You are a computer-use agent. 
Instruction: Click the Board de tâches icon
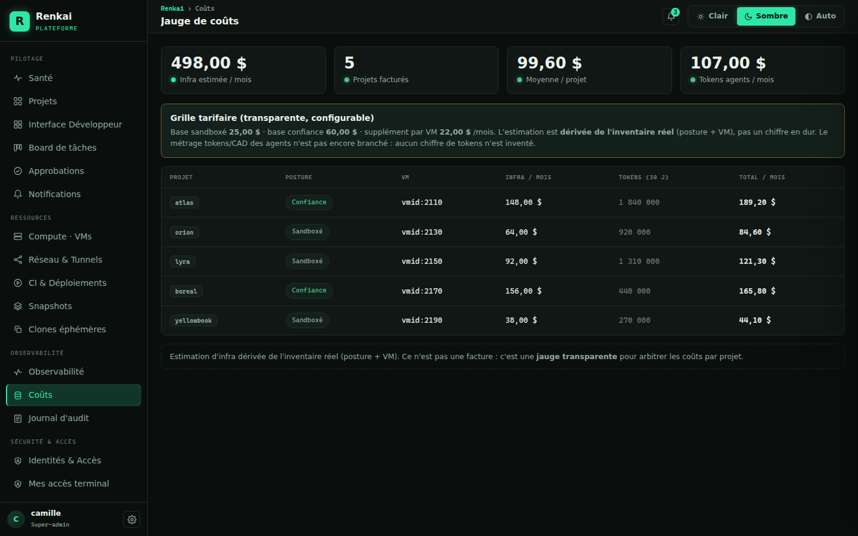[x=18, y=148]
